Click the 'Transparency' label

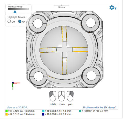(15, 7)
